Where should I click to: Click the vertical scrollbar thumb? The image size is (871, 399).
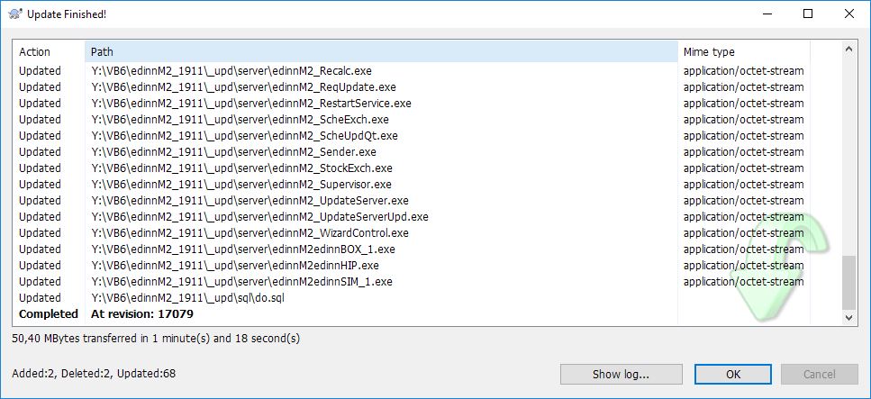click(x=848, y=282)
